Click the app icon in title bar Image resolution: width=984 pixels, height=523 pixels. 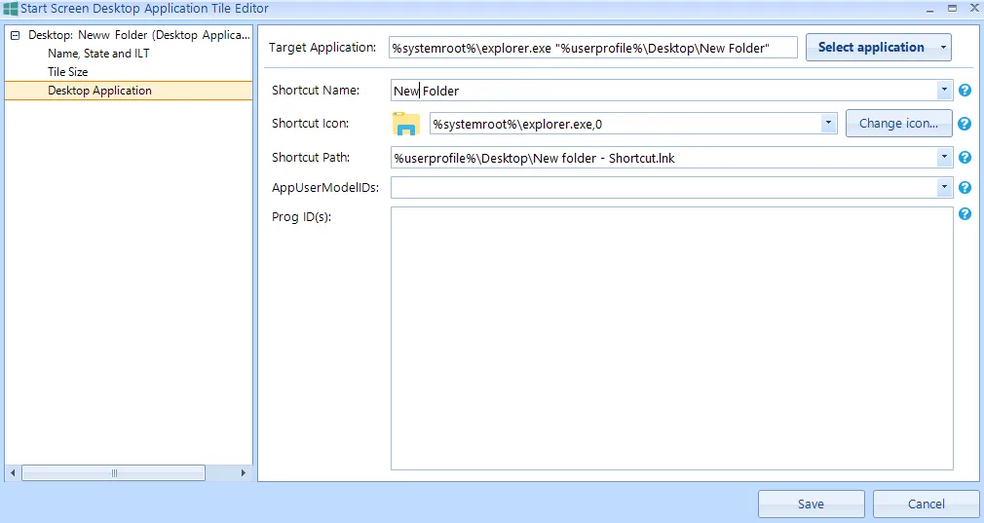[10, 8]
